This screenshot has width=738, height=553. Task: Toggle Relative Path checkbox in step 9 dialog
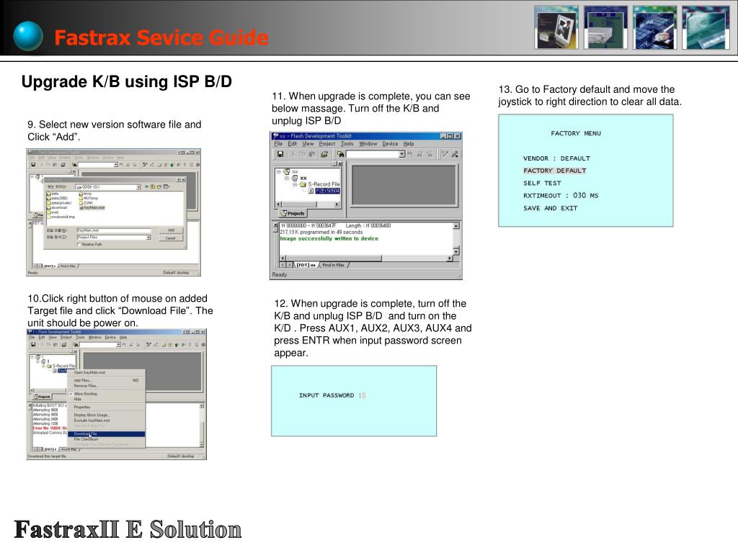coord(79,245)
